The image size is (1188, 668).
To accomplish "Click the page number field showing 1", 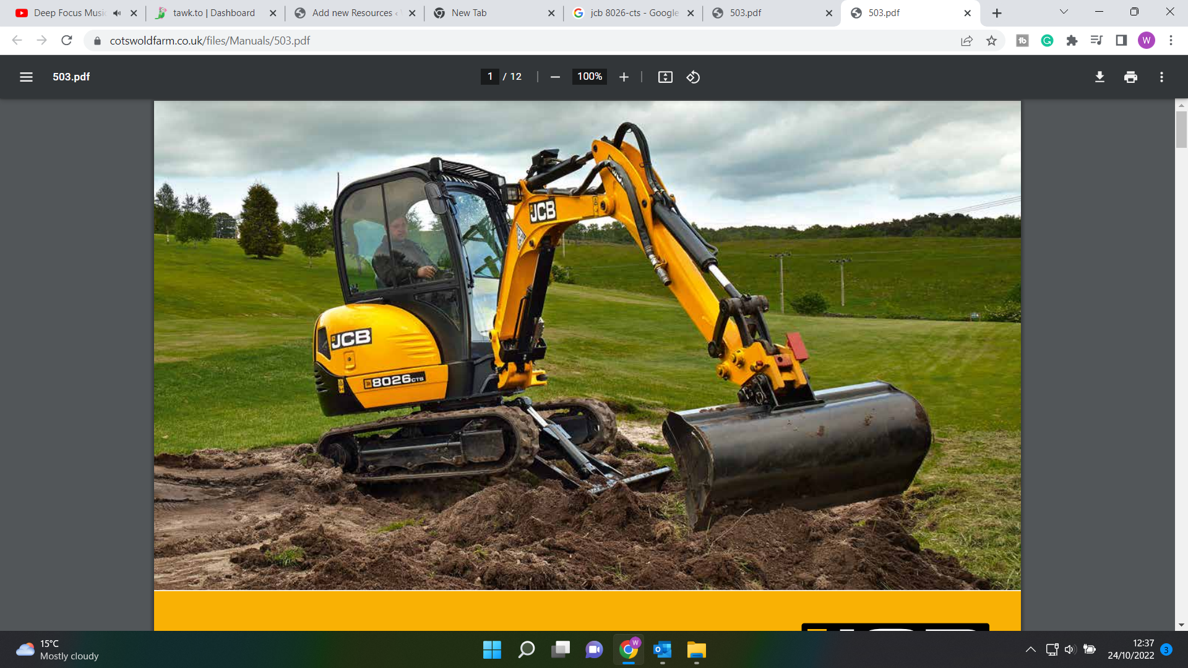I will pyautogui.click(x=490, y=77).
